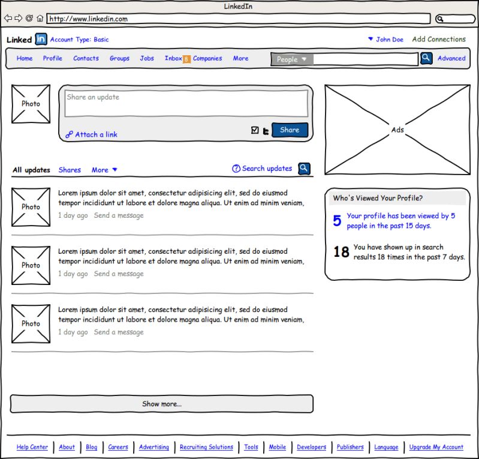Click the LinkedIn 'in' logo

pyautogui.click(x=41, y=39)
